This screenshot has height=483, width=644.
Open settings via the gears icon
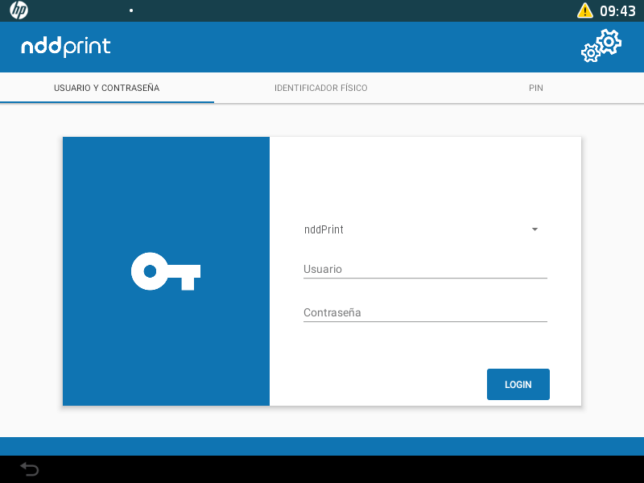(x=601, y=46)
